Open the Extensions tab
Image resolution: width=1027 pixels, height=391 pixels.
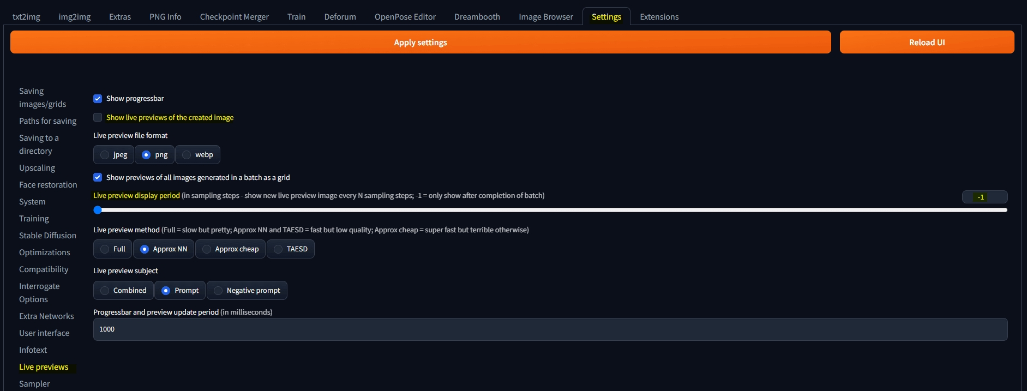coord(659,17)
